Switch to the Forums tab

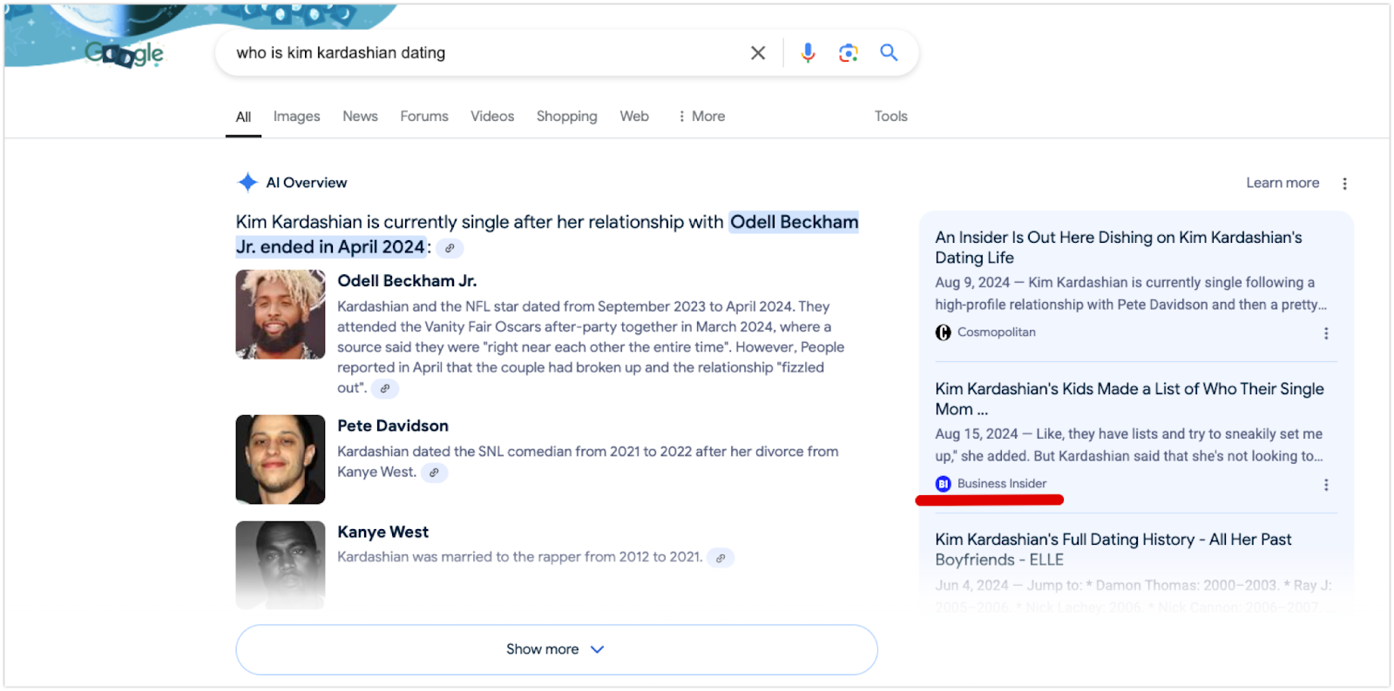(424, 117)
